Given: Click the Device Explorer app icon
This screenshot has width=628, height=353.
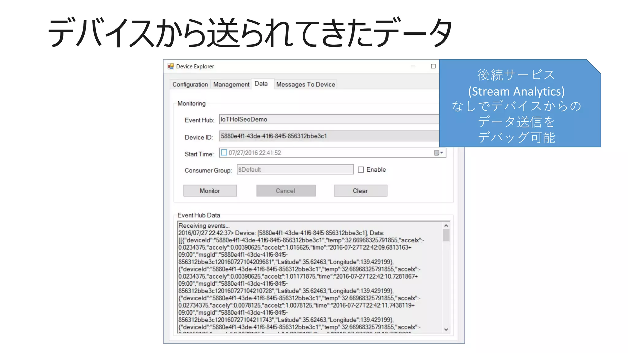Looking at the screenshot, I should (x=170, y=66).
